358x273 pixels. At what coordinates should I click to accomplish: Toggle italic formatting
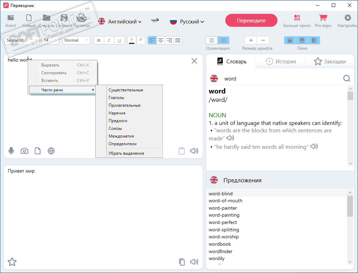[109, 40]
